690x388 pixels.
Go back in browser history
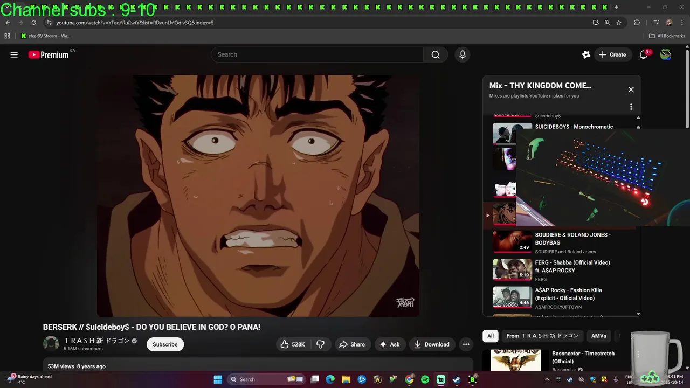tap(8, 23)
